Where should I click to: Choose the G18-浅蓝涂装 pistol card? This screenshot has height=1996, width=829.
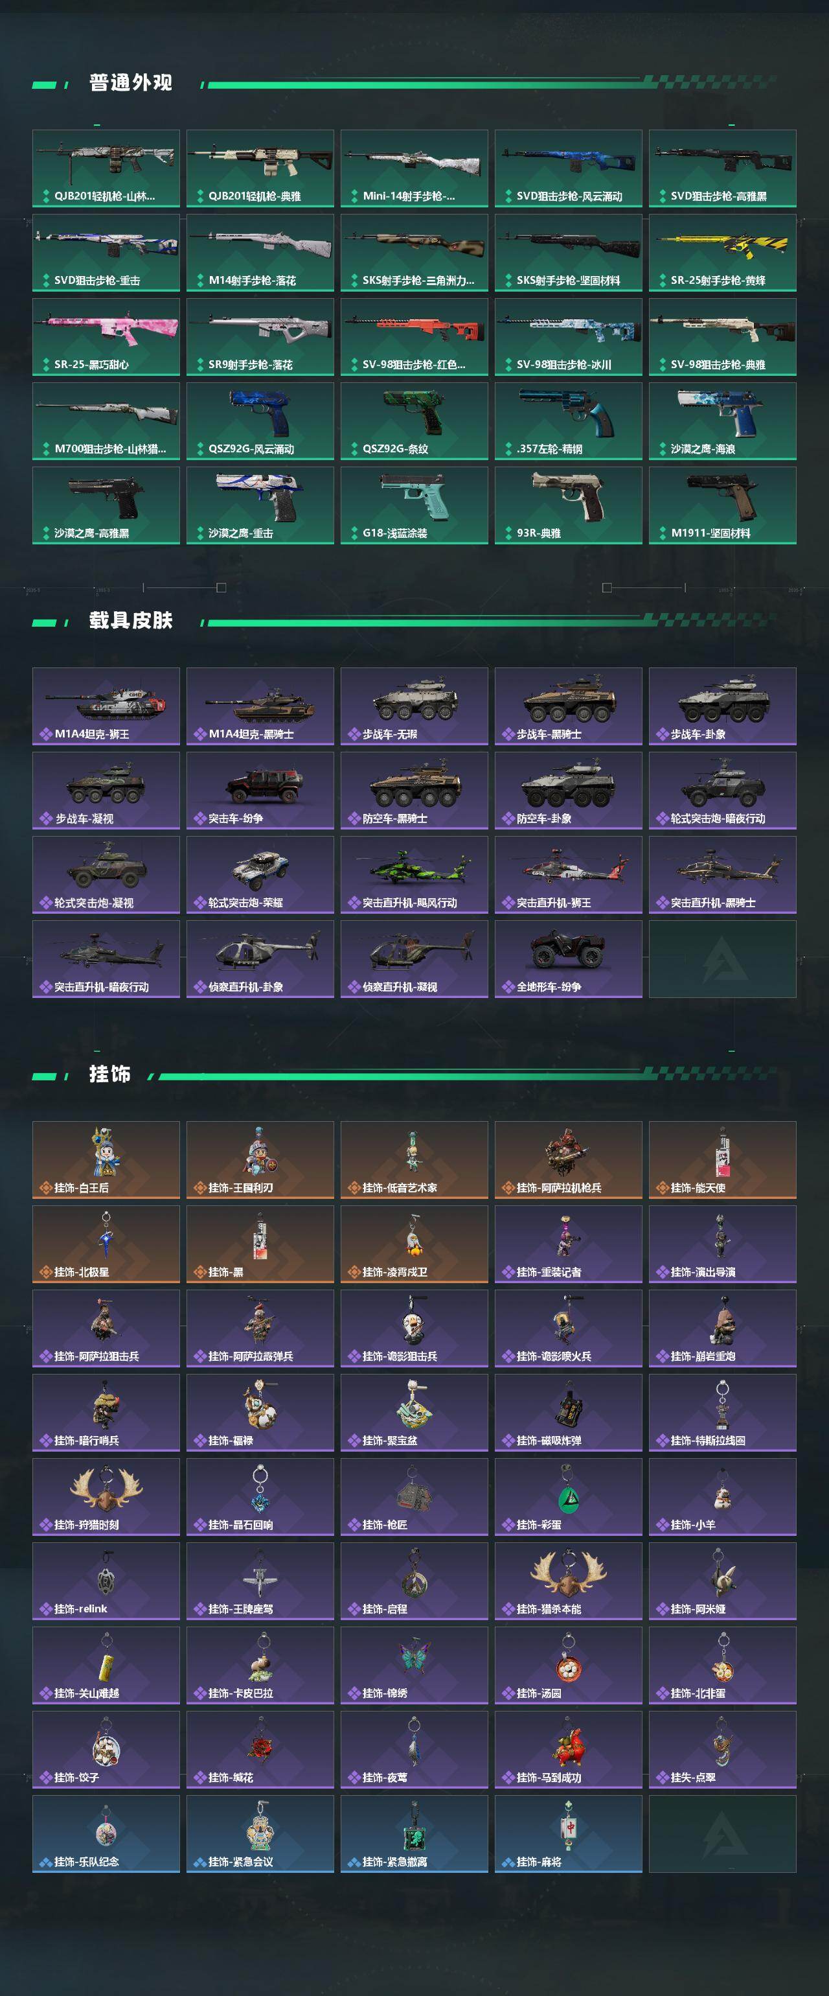414,505
